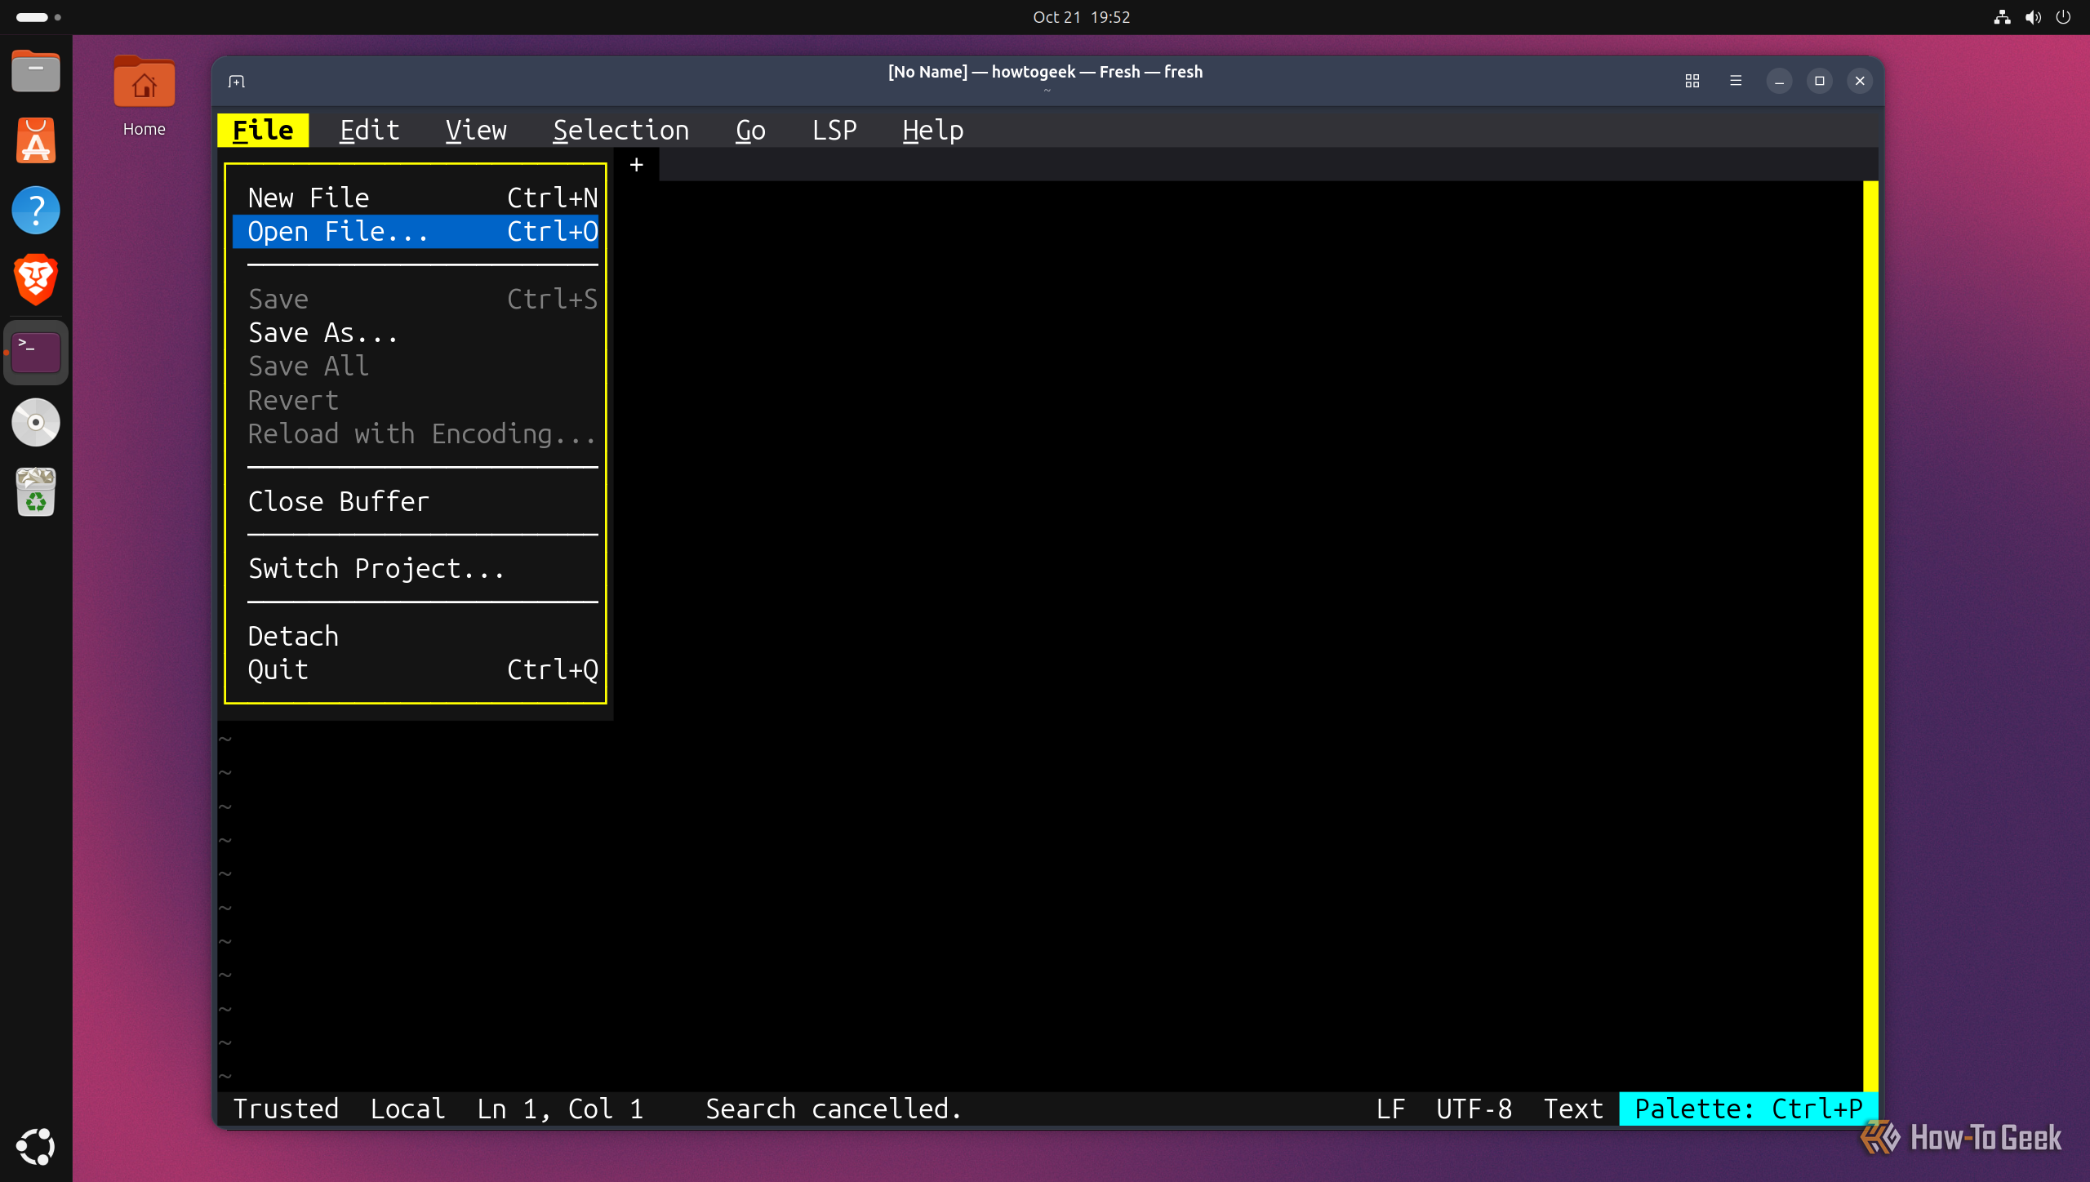Open the Help menu
This screenshot has width=2090, height=1182.
click(933, 130)
